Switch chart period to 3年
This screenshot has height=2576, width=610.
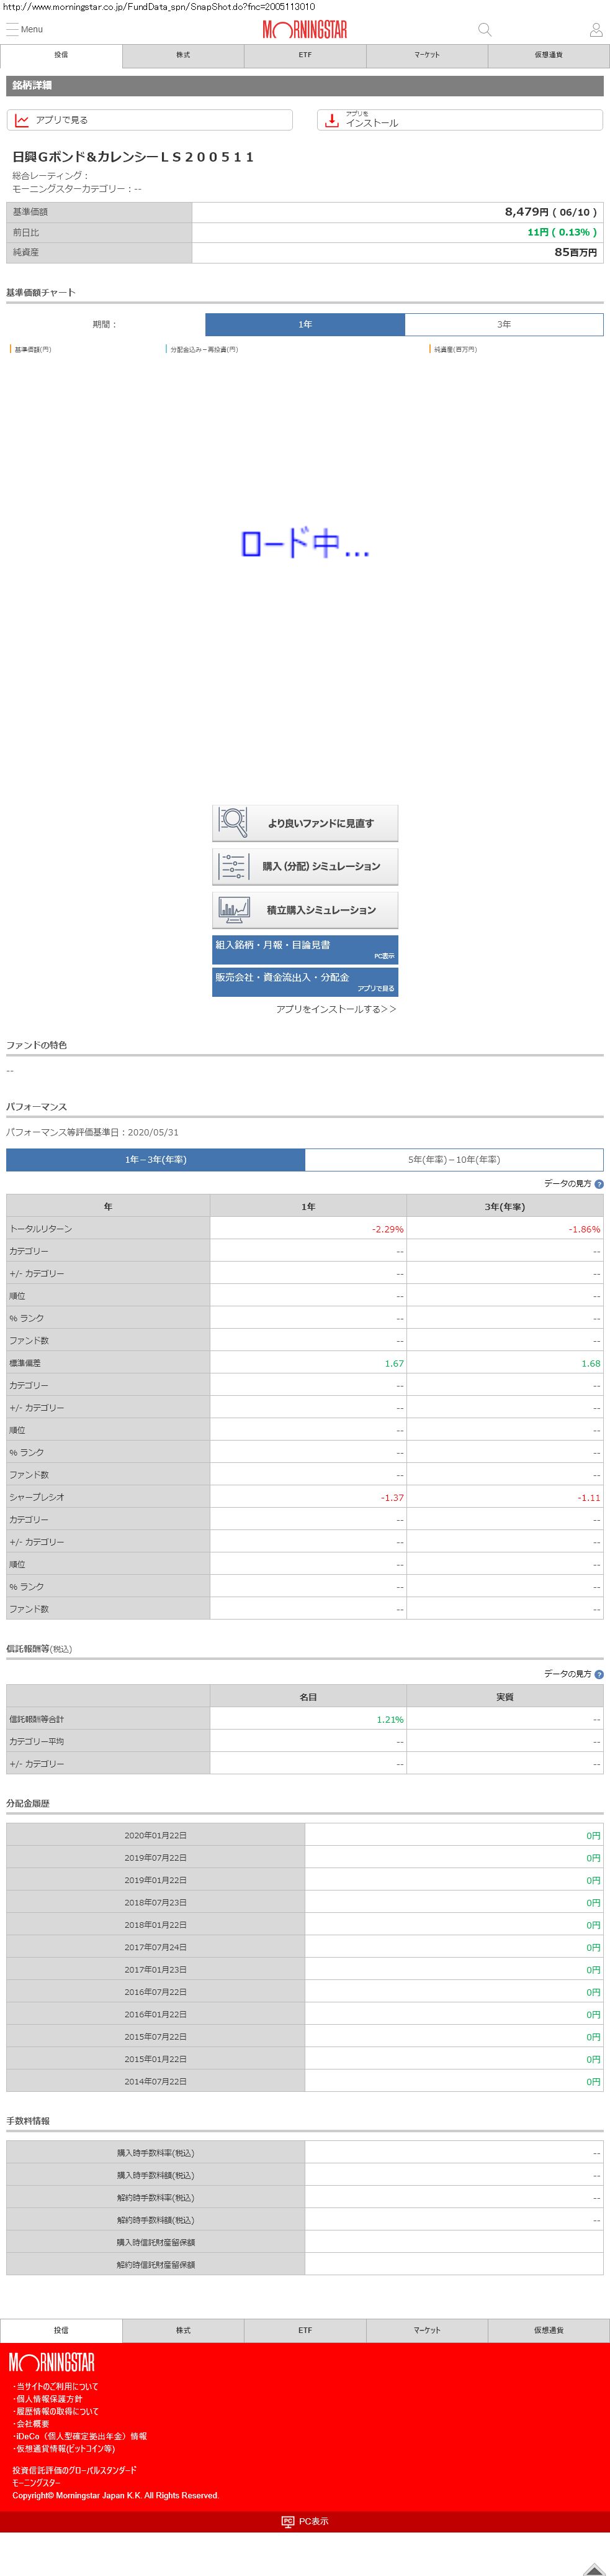pos(503,324)
